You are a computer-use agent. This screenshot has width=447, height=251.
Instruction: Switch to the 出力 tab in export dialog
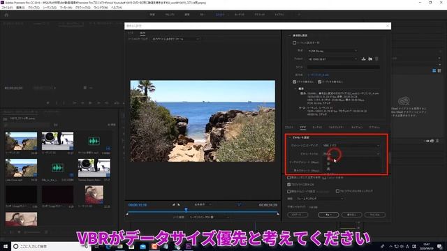click(x=142, y=33)
